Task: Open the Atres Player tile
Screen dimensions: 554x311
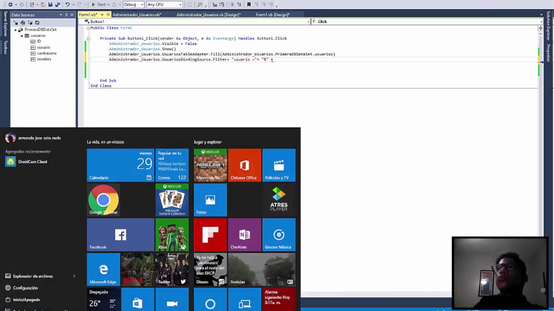Action: click(x=279, y=200)
